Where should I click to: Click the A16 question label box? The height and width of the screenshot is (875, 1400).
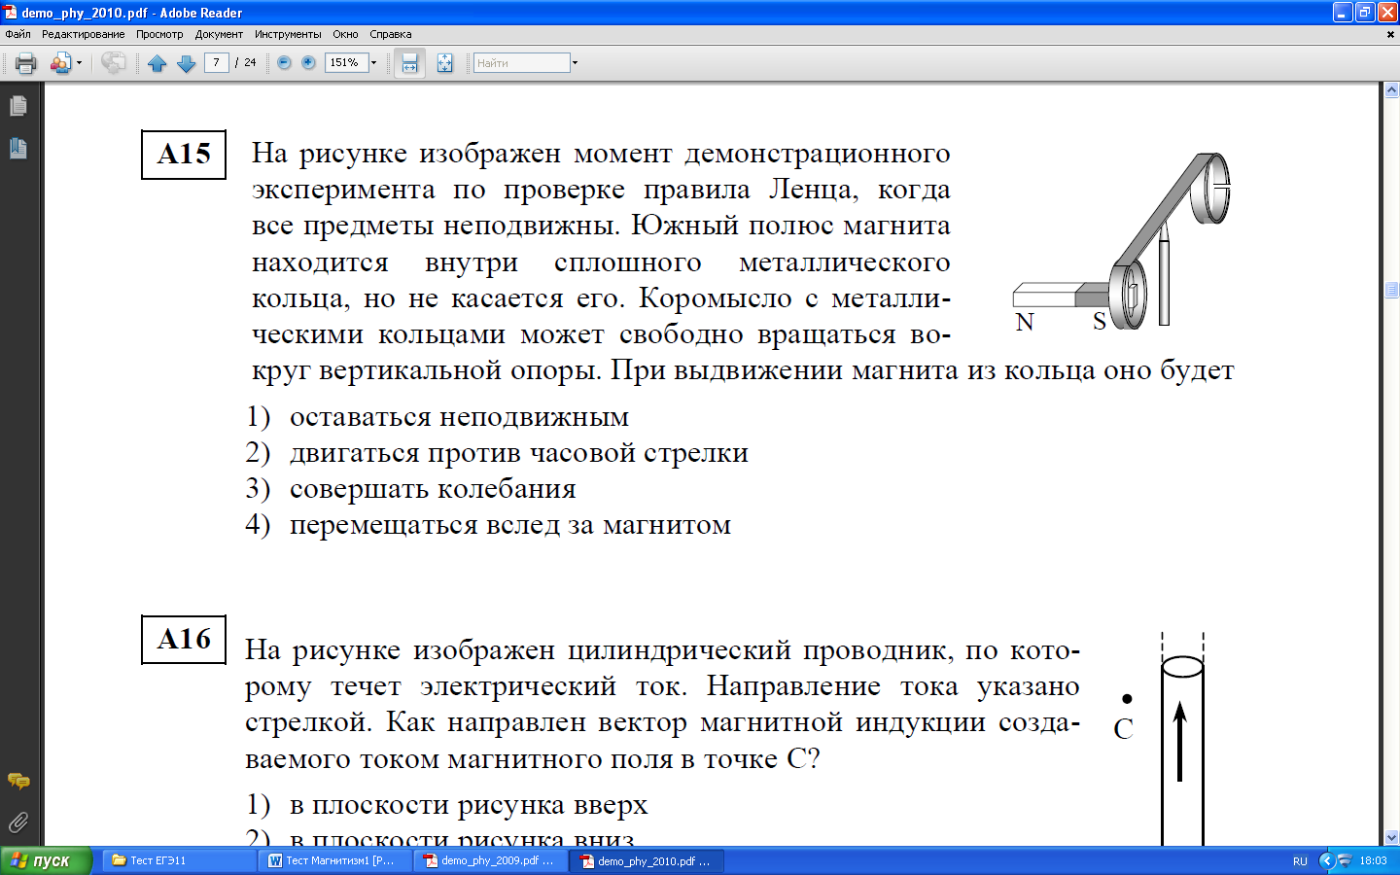click(184, 640)
